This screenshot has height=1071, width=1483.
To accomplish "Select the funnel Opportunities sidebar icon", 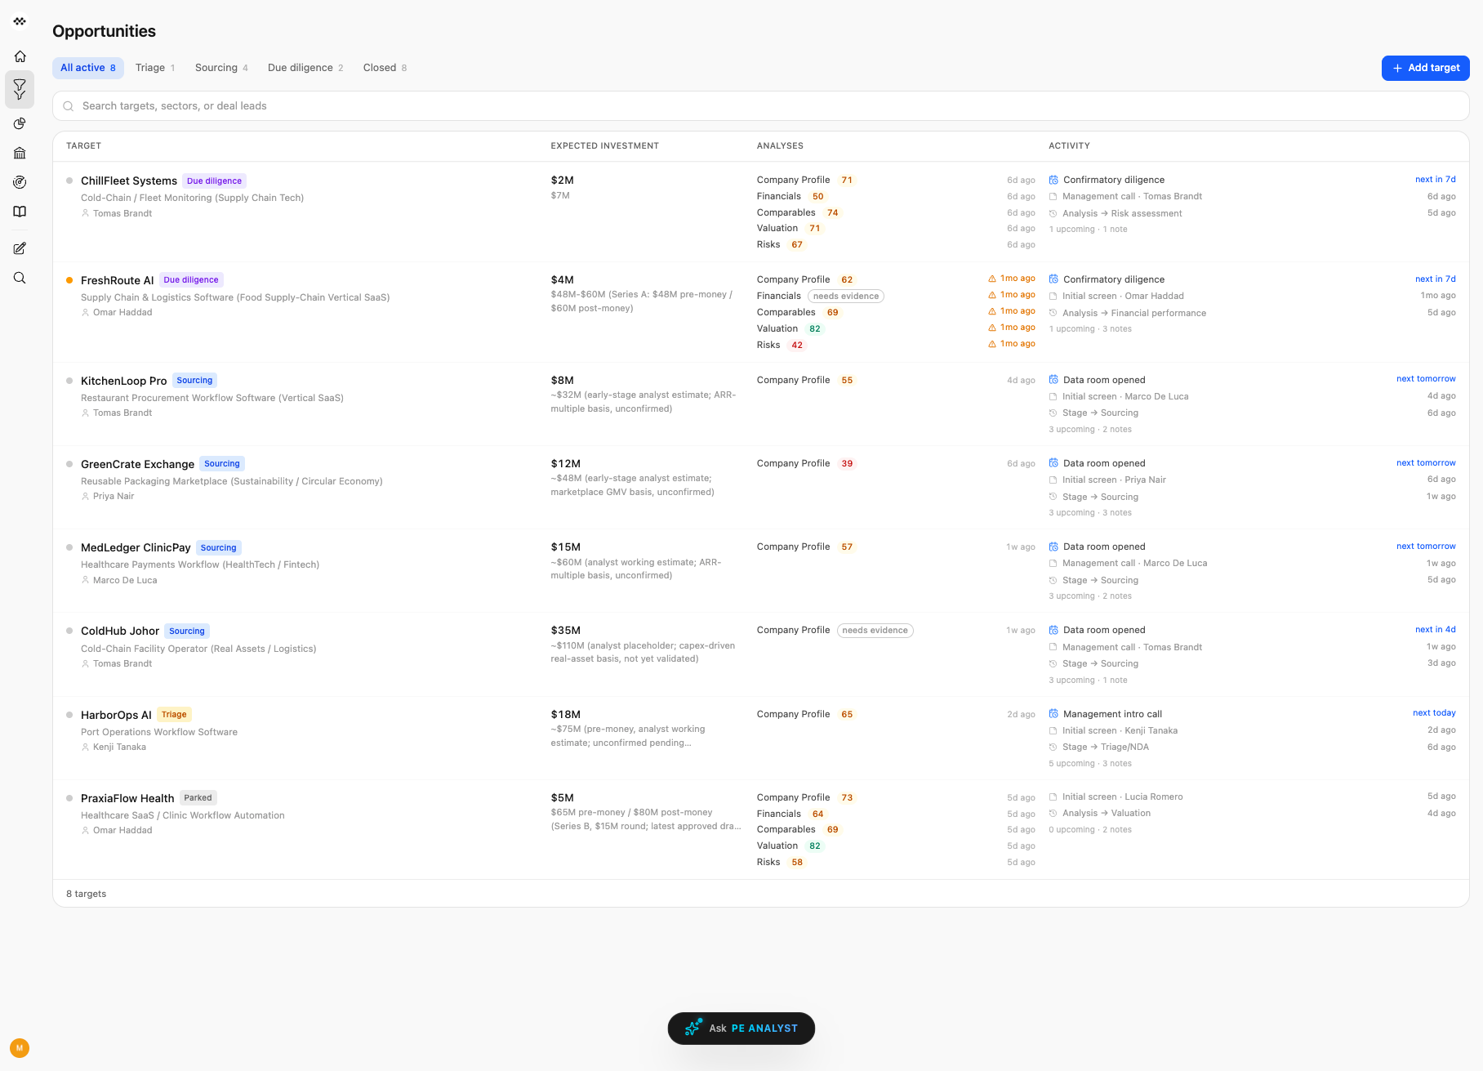I will (x=20, y=90).
